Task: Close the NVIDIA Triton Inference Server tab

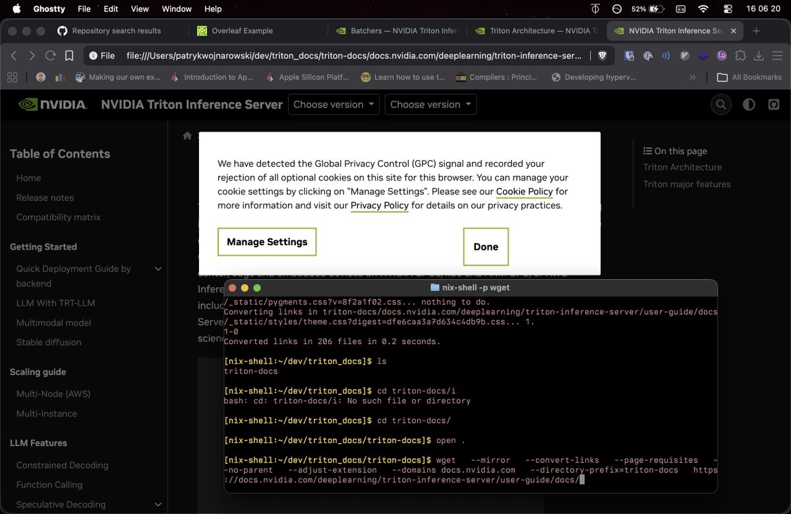Action: [732, 31]
